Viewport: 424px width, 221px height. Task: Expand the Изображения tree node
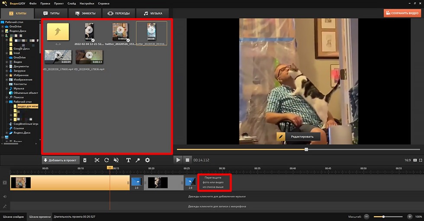click(x=7, y=80)
